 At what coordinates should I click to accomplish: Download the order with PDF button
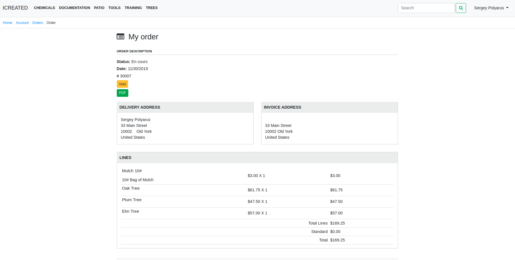coord(122,93)
